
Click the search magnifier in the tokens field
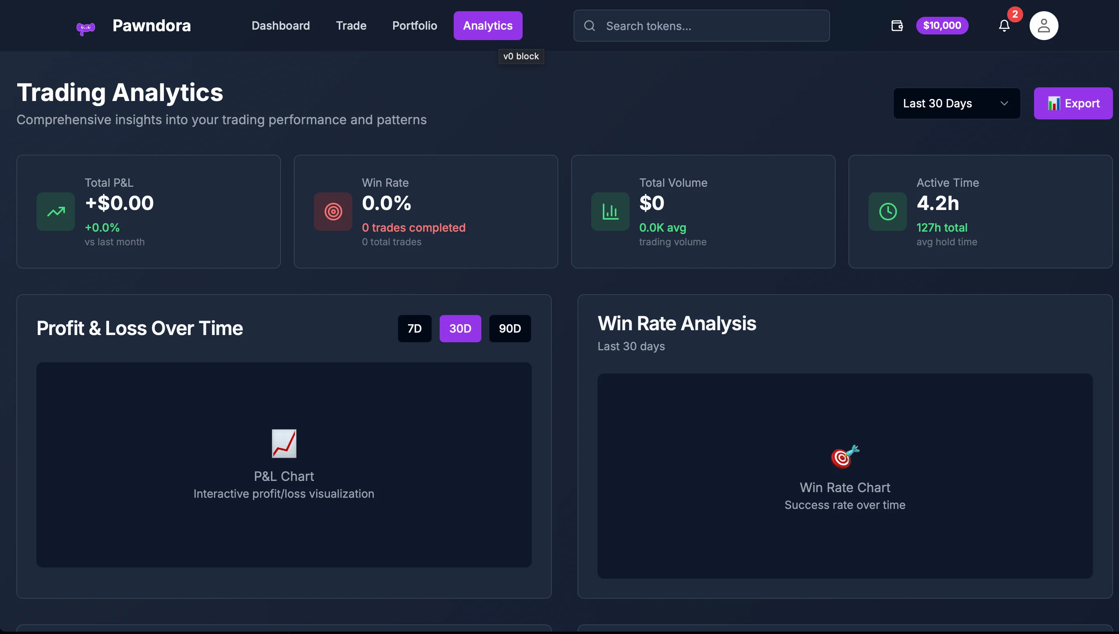(590, 26)
